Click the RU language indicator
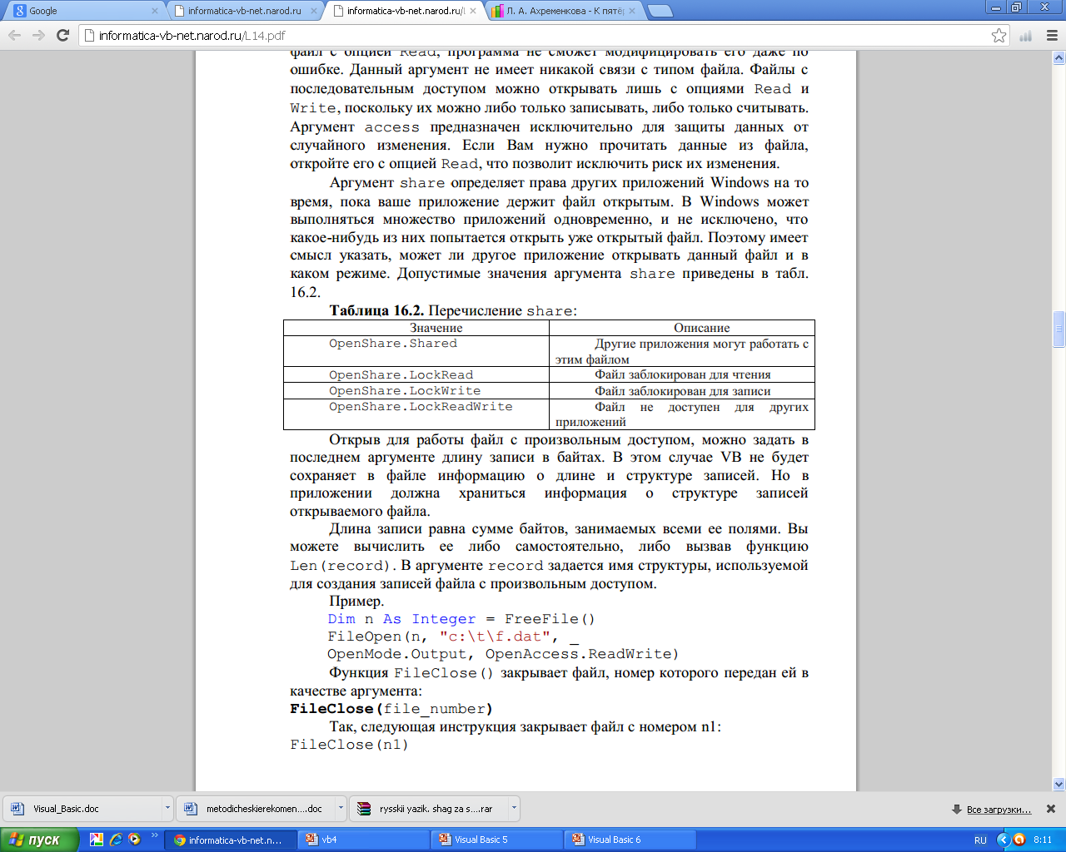This screenshot has height=852, width=1066. click(x=980, y=840)
